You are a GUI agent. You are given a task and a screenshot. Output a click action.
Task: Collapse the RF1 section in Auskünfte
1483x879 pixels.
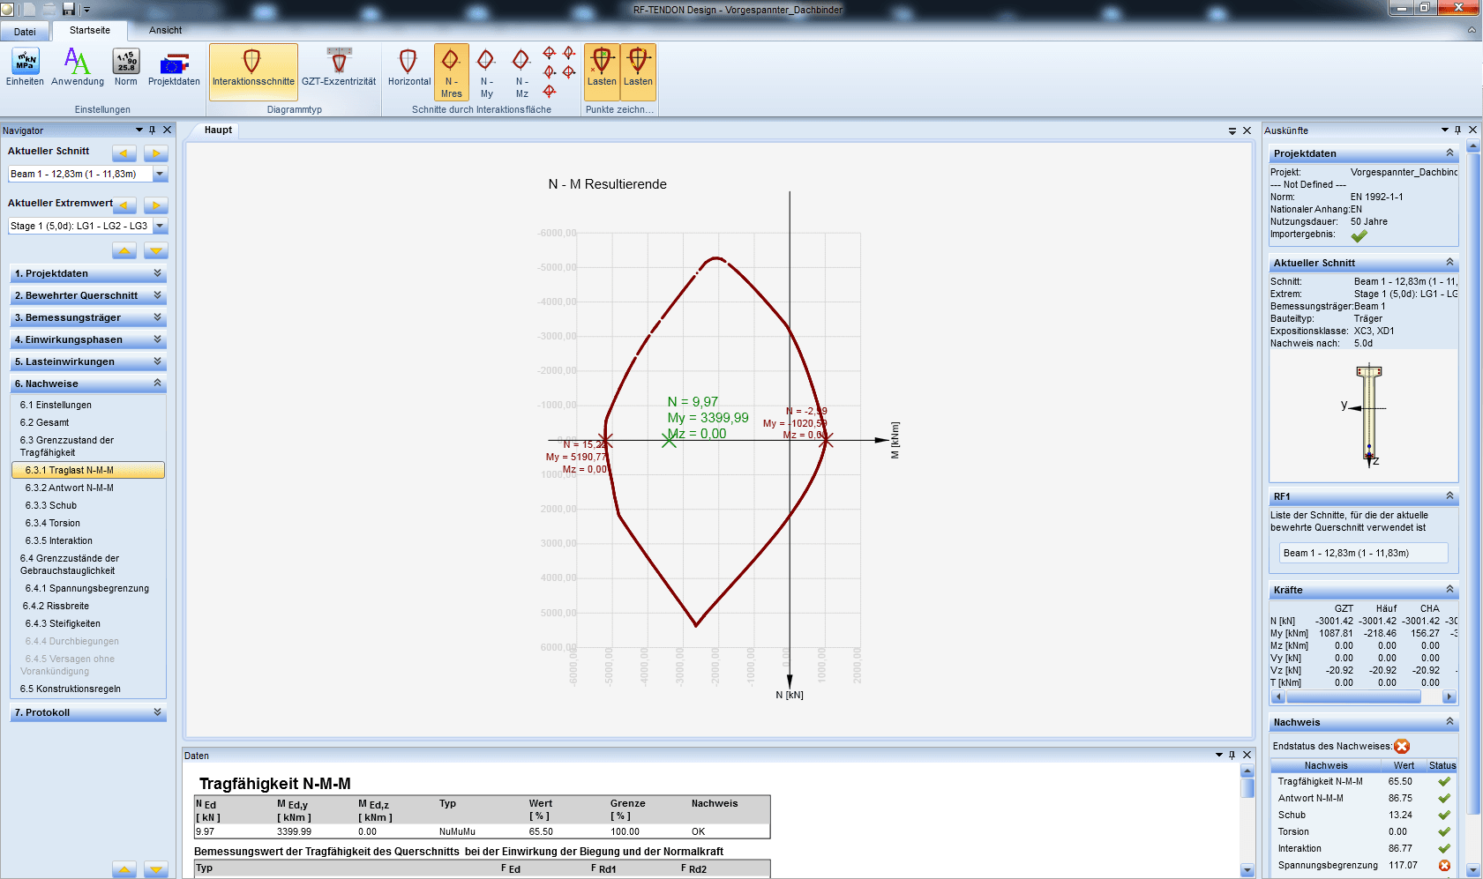(1449, 495)
